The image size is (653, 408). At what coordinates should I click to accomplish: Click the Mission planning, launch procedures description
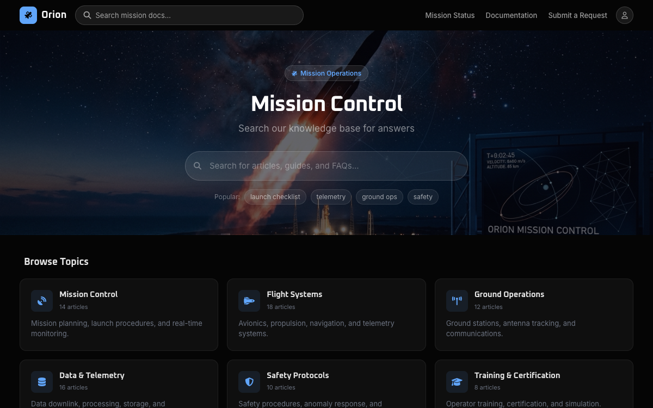pos(116,329)
